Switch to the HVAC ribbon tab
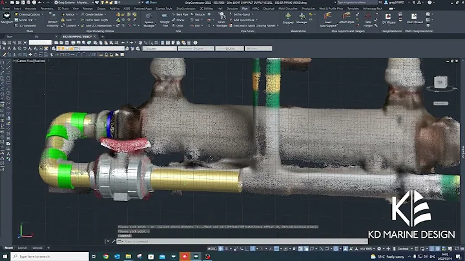 255,8
